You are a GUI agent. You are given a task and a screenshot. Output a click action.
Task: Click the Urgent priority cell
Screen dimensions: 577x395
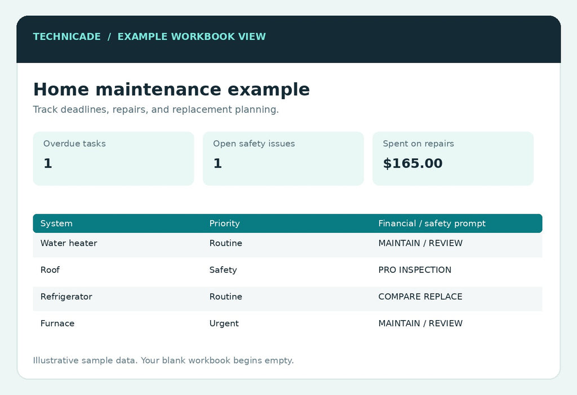pos(224,324)
